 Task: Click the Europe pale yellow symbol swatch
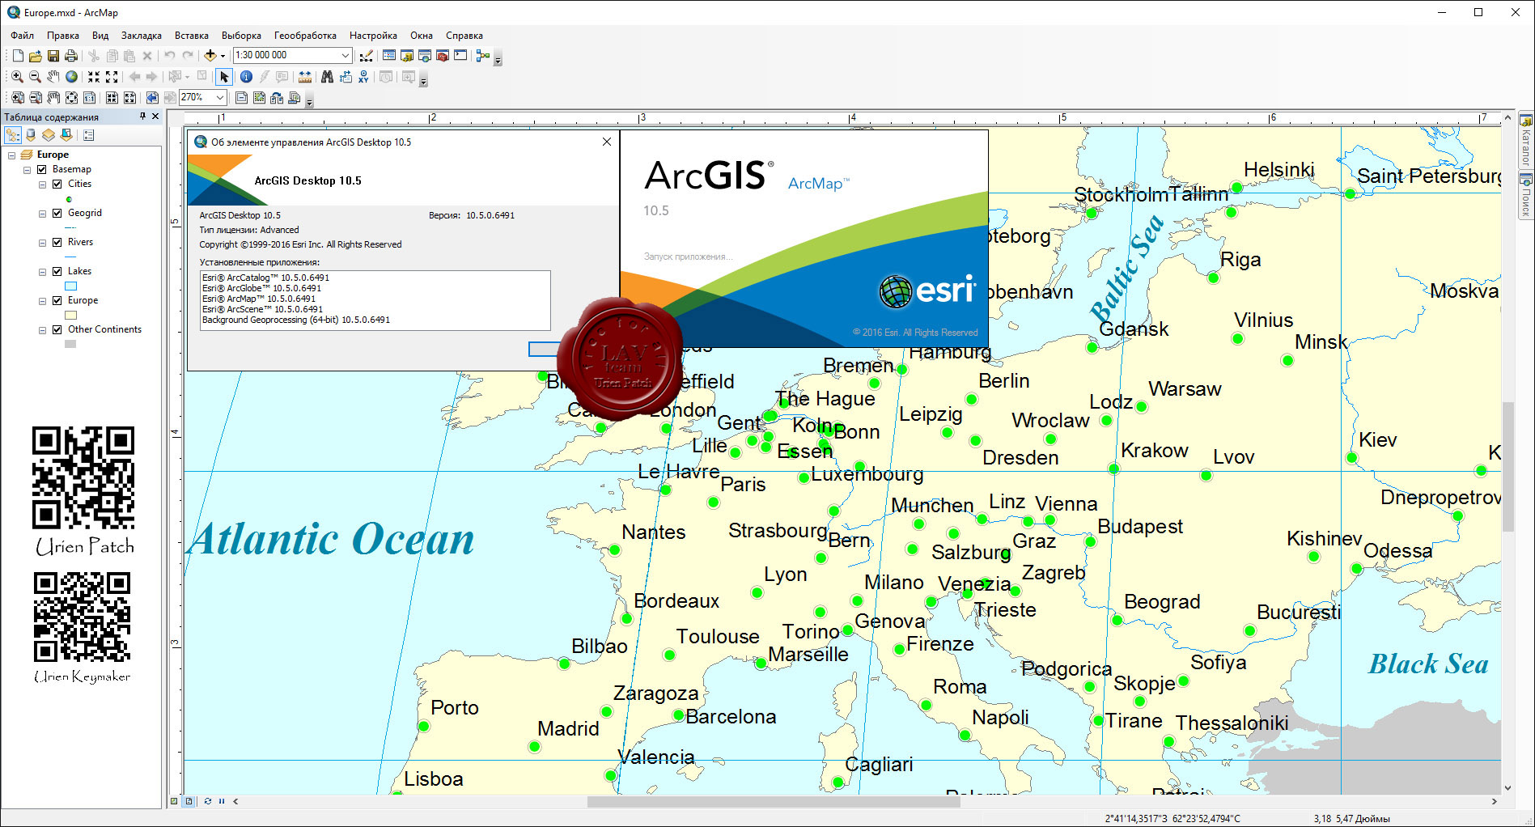coord(70,315)
